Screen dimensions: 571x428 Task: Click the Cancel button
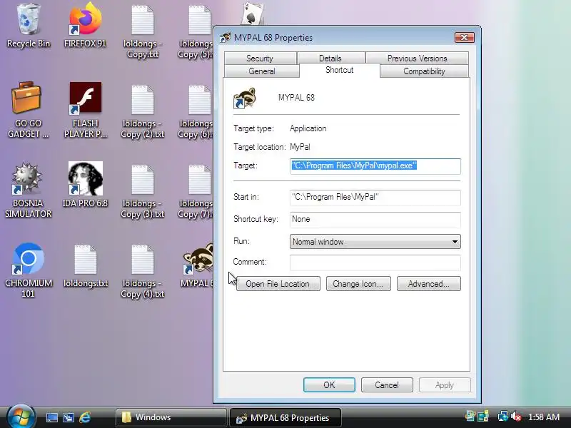[x=387, y=385]
